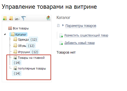The height and width of the screenshot is (91, 127).
Task: Click Добавить новый товар link
Action: pyautogui.click(x=79, y=43)
